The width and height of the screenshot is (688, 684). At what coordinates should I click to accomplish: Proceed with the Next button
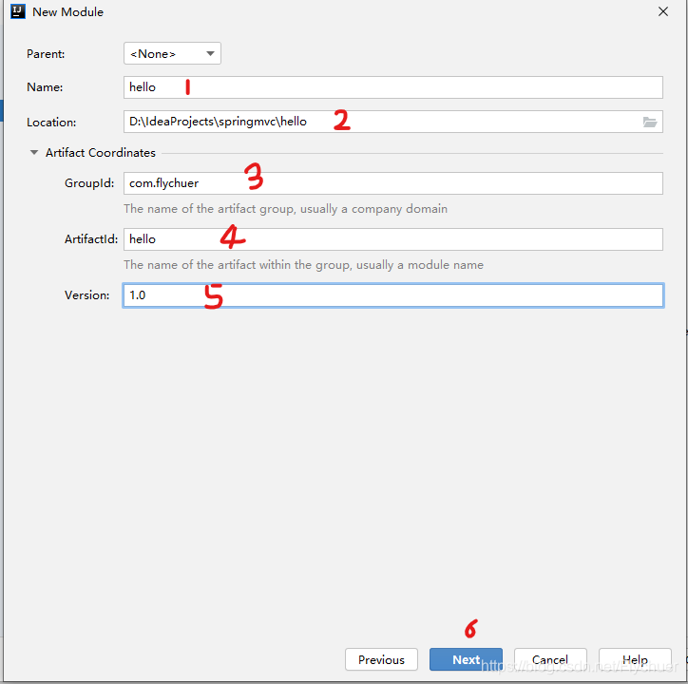(466, 659)
